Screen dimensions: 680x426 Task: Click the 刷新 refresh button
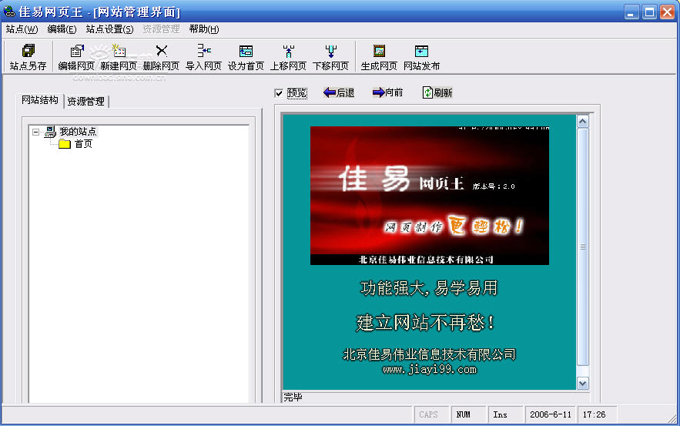[x=437, y=92]
